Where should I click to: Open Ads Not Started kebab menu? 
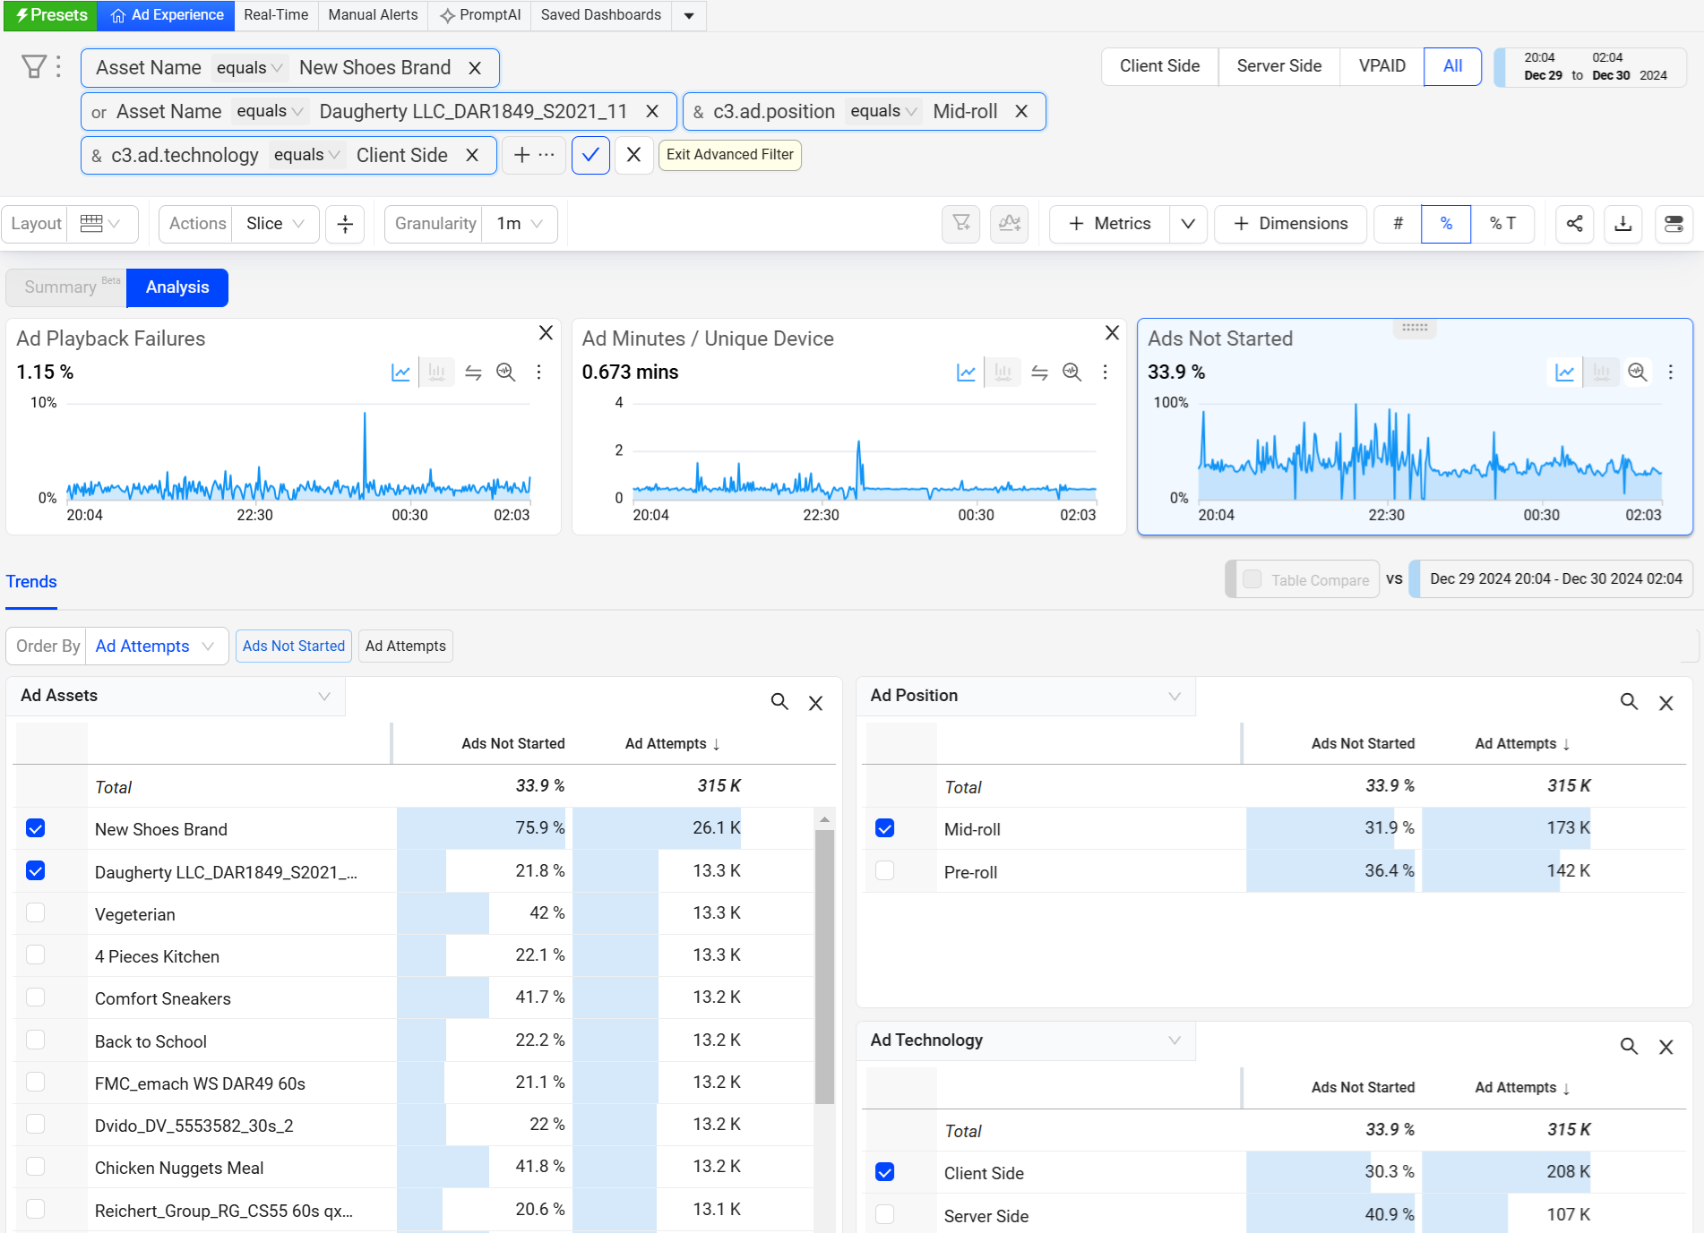[1670, 372]
